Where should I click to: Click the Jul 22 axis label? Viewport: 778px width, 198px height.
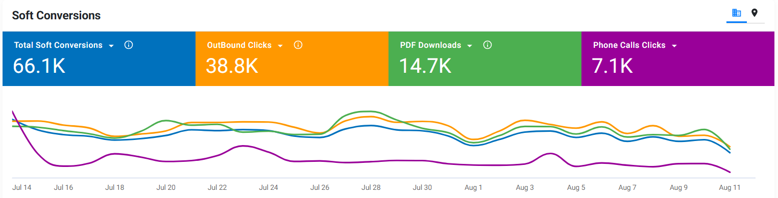tap(217, 187)
